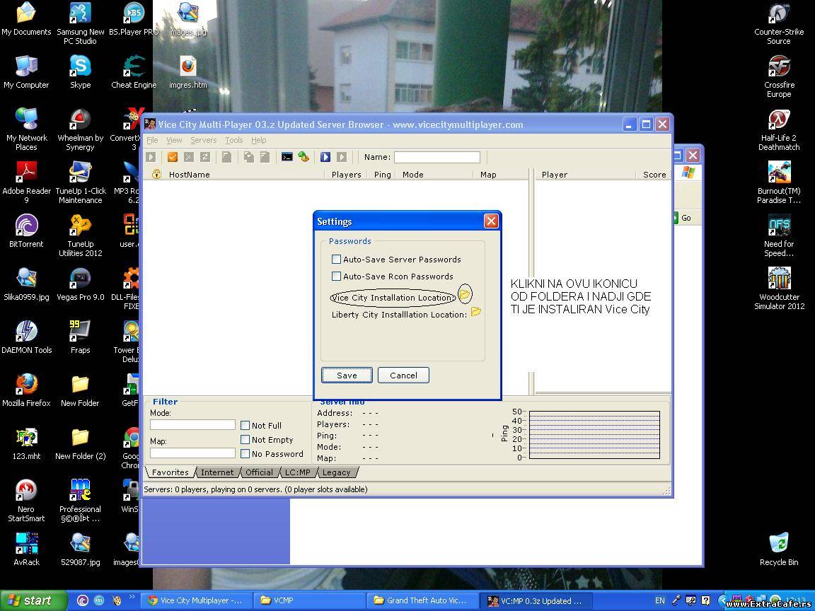Browse for Vice City installation folder
This screenshot has height=611, width=815.
(465, 295)
